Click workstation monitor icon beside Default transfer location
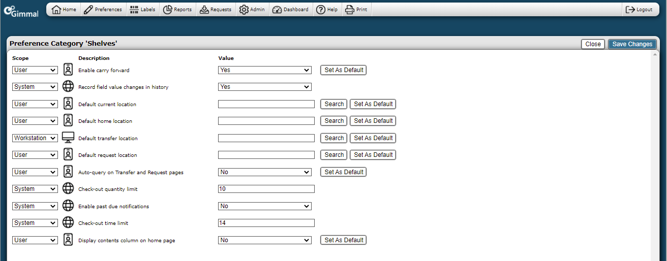 click(x=68, y=138)
